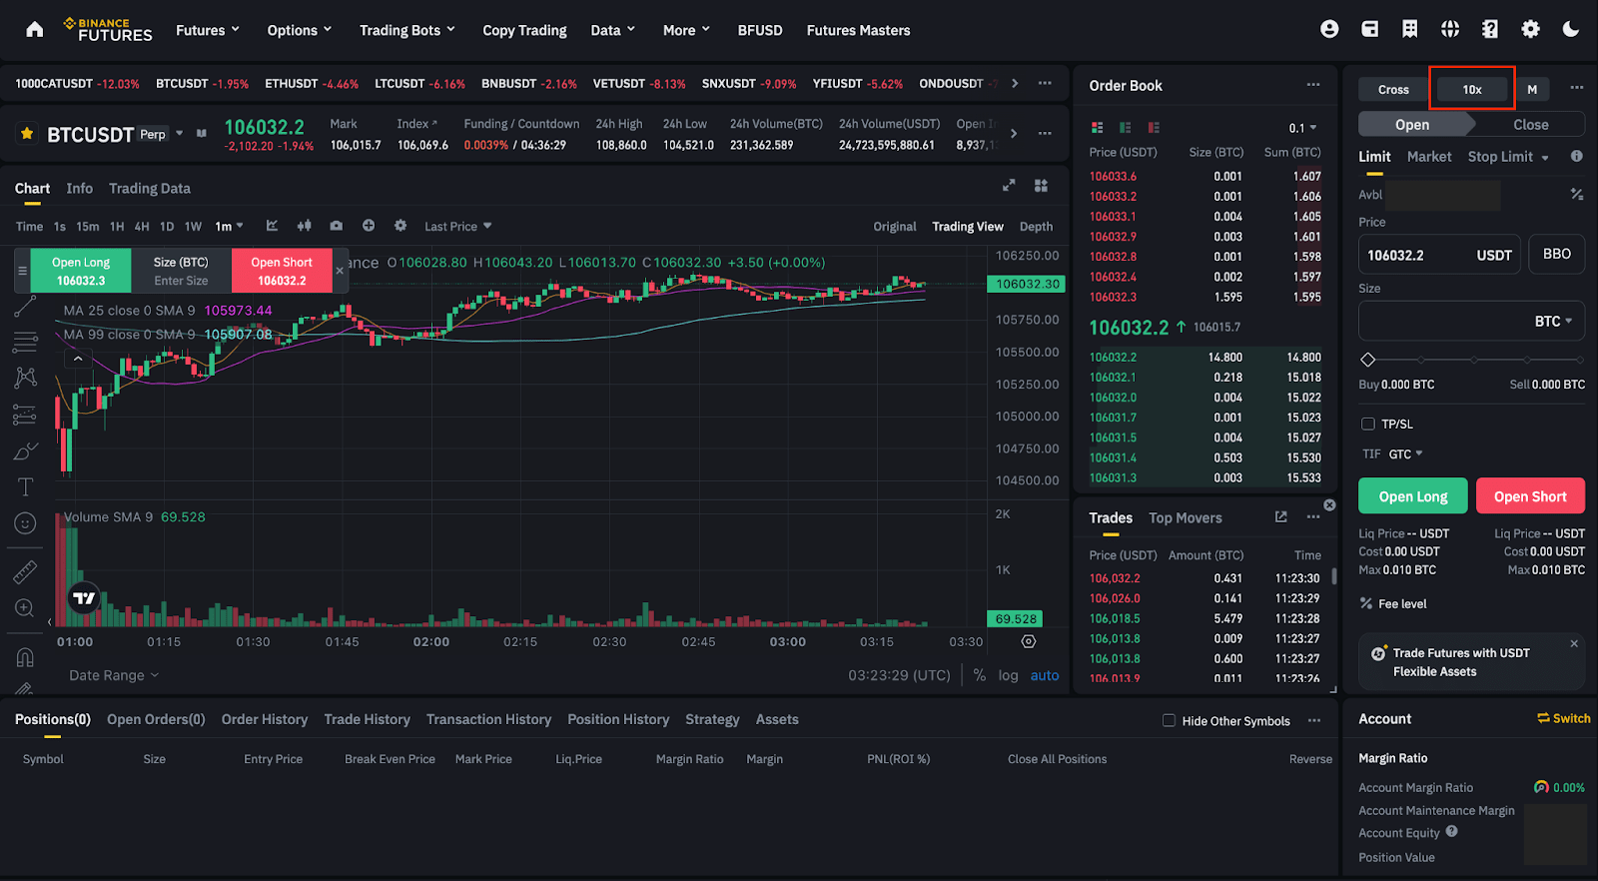1598x881 pixels.
Task: Click the green Open Long button
Action: (1412, 496)
